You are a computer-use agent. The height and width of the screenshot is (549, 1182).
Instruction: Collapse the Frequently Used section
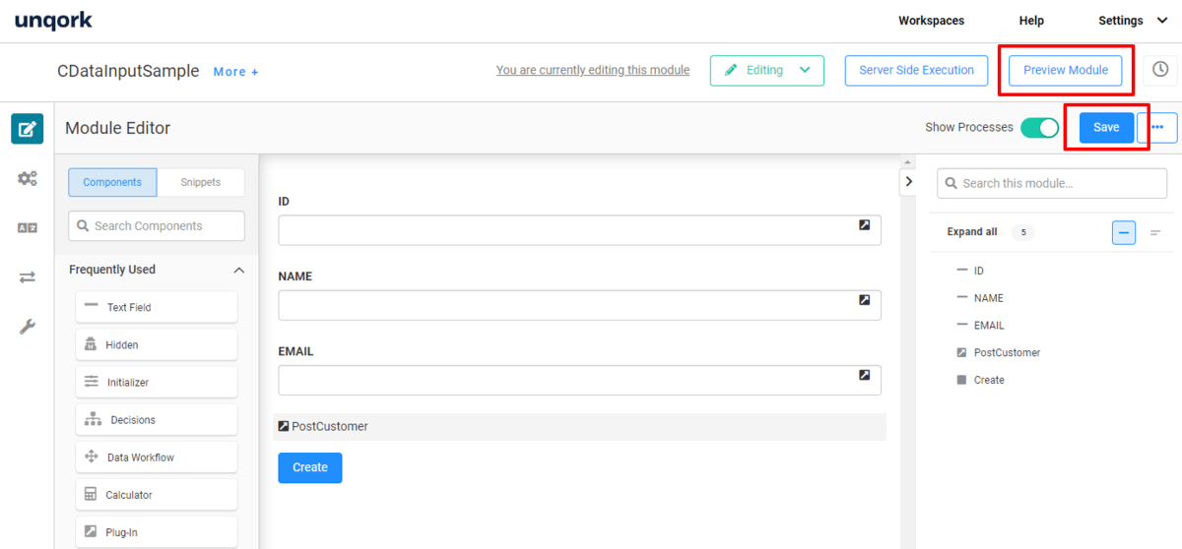[x=238, y=270]
